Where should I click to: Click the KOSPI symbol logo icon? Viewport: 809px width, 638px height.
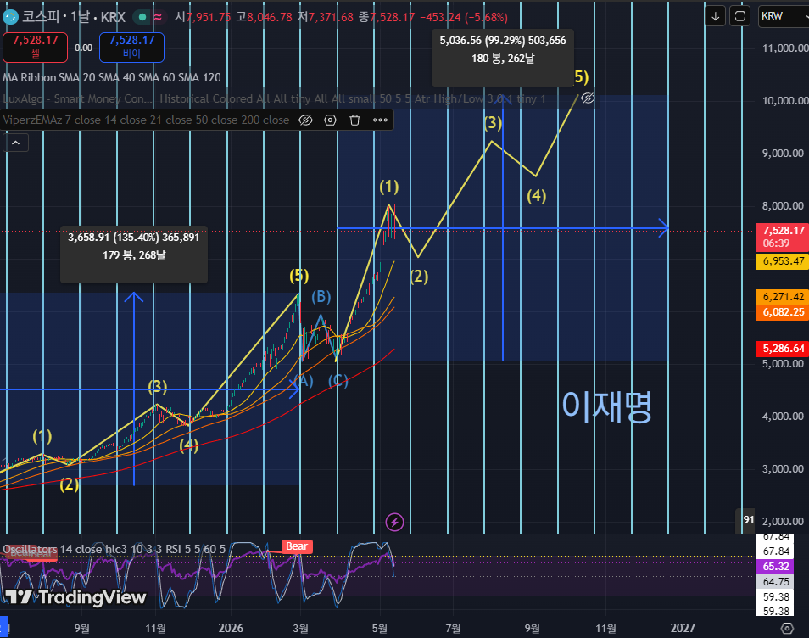pyautogui.click(x=10, y=17)
